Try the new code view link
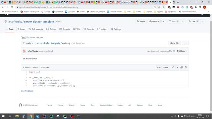The width and height of the screenshot is (212, 119). coord(35,37)
